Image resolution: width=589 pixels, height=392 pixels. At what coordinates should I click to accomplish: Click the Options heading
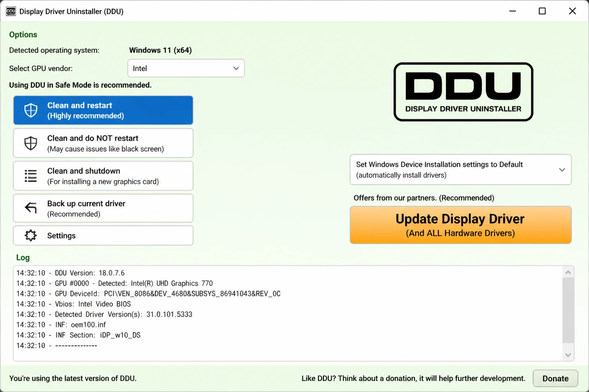click(x=23, y=34)
